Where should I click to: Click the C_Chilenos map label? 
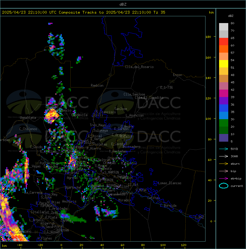pos(28,129)
